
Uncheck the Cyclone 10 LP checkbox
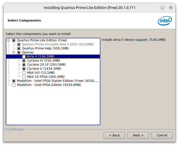(x=24, y=65)
